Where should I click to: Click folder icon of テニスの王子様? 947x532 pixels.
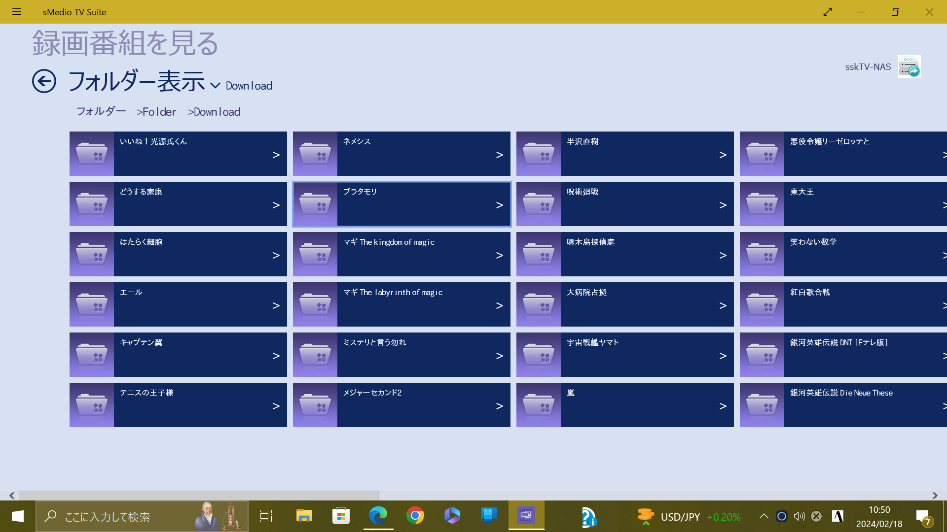click(x=92, y=405)
